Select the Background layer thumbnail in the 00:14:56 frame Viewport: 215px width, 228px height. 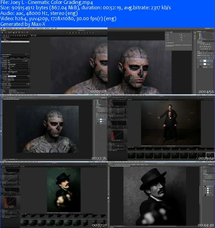200,67
